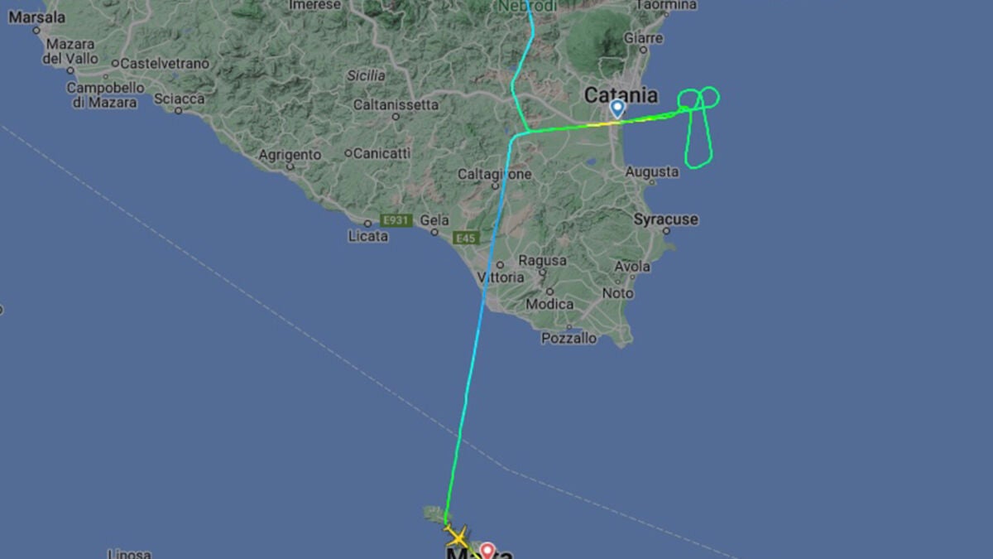The width and height of the screenshot is (993, 559).
Task: Click the E45 road shield near Gela
Action: click(x=466, y=239)
